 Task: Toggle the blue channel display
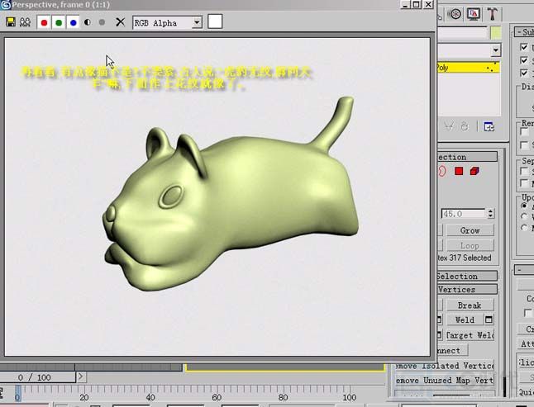(x=74, y=23)
